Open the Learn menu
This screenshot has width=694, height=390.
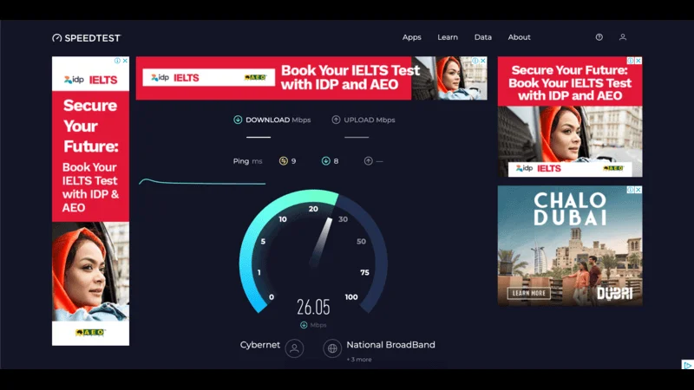point(448,37)
